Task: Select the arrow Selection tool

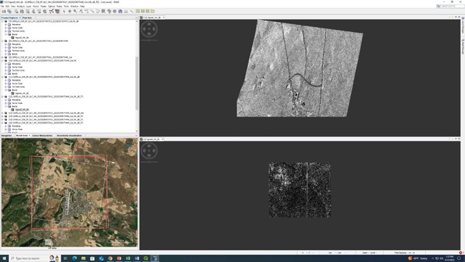Action: tap(64, 11)
